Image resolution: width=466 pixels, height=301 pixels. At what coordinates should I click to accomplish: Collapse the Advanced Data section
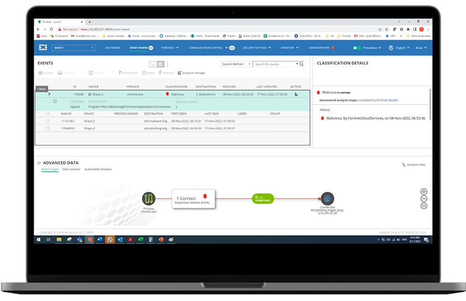pos(39,163)
